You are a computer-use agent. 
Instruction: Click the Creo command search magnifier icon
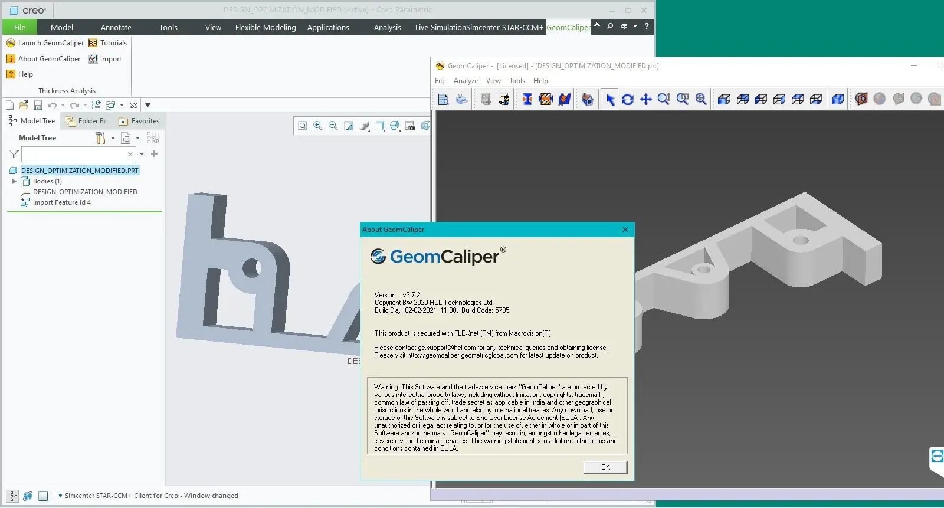pyautogui.click(x=610, y=26)
